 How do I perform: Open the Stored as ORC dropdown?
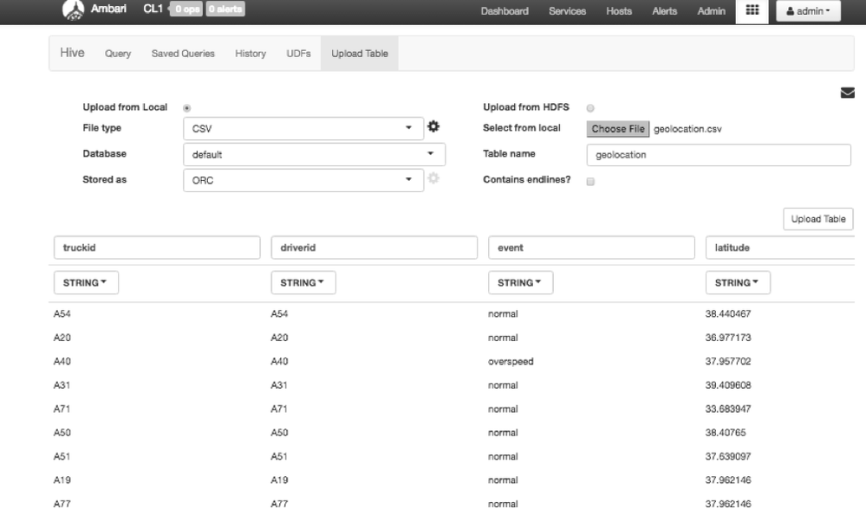click(x=303, y=180)
